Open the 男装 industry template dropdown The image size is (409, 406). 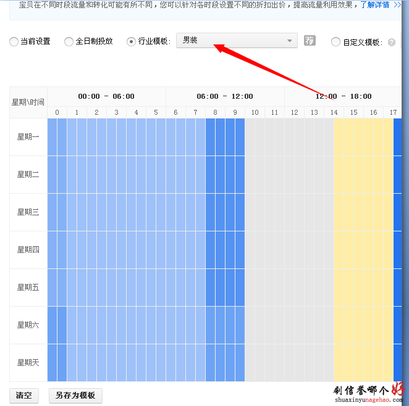(x=237, y=41)
